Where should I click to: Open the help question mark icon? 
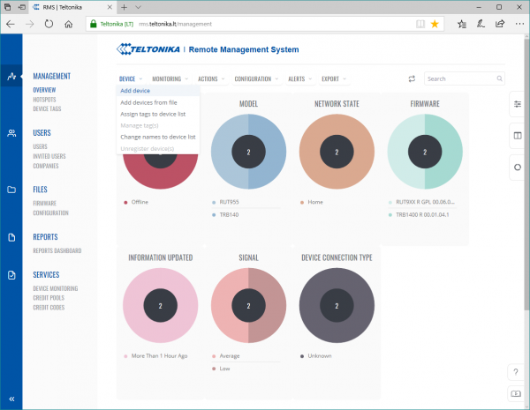click(x=516, y=372)
